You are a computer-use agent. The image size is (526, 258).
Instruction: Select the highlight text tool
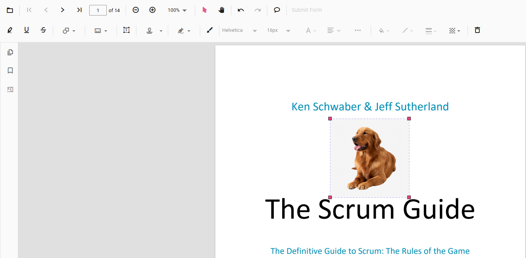pos(10,30)
